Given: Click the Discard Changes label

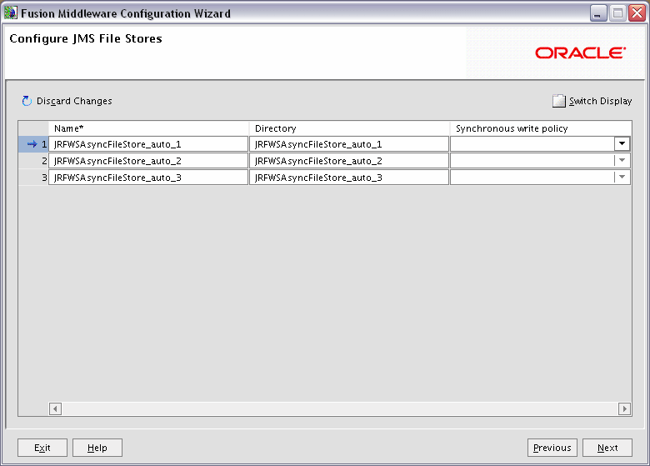Looking at the screenshot, I should 74,101.
